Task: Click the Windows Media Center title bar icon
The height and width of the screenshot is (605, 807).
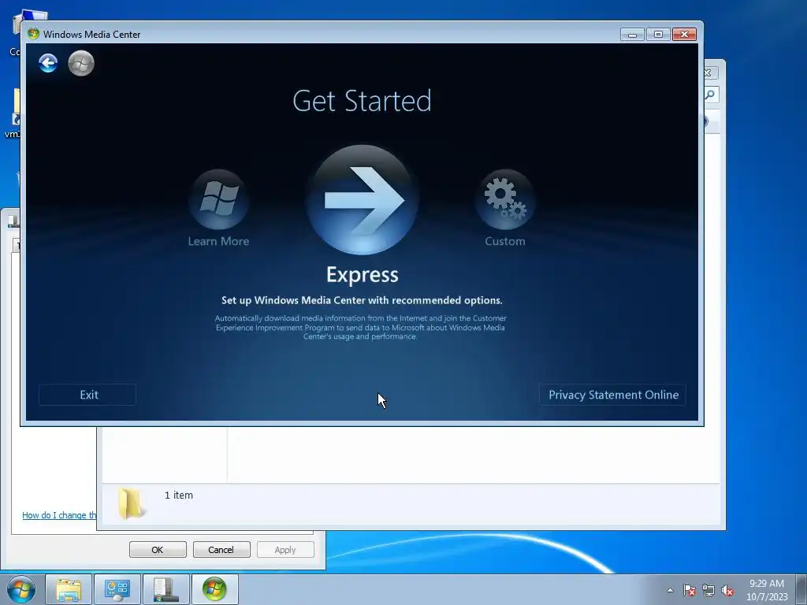Action: pos(33,34)
